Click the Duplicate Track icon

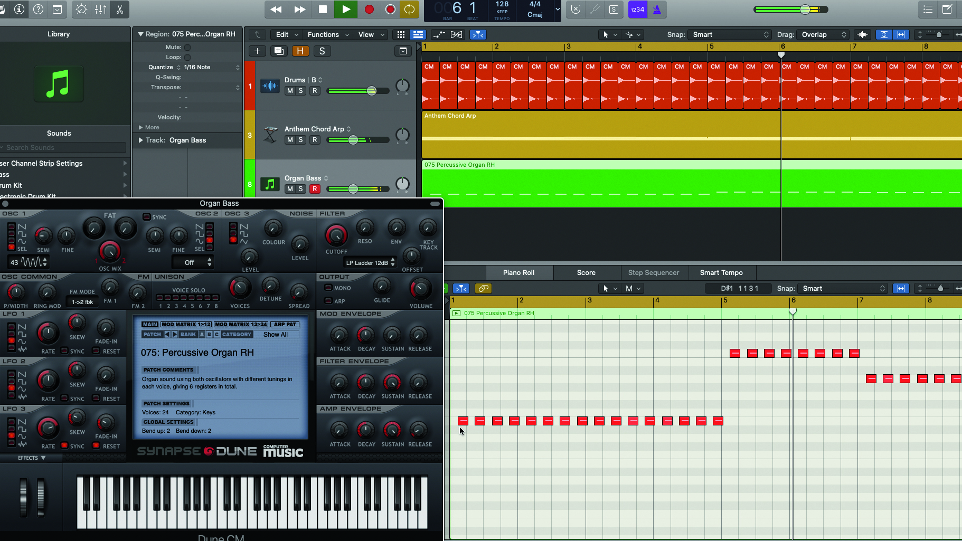tap(279, 51)
